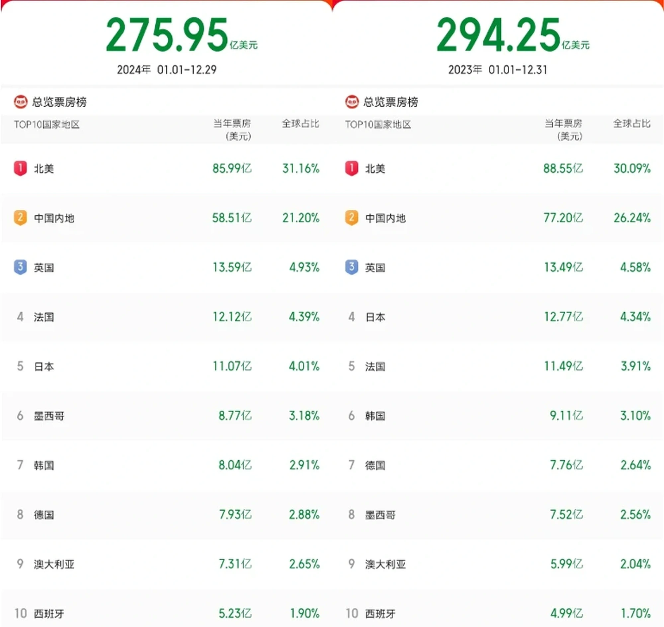Image resolution: width=664 pixels, height=627 pixels.
Task: Click the Maoyan cat logo in the 2023 panel
Action: tap(352, 102)
